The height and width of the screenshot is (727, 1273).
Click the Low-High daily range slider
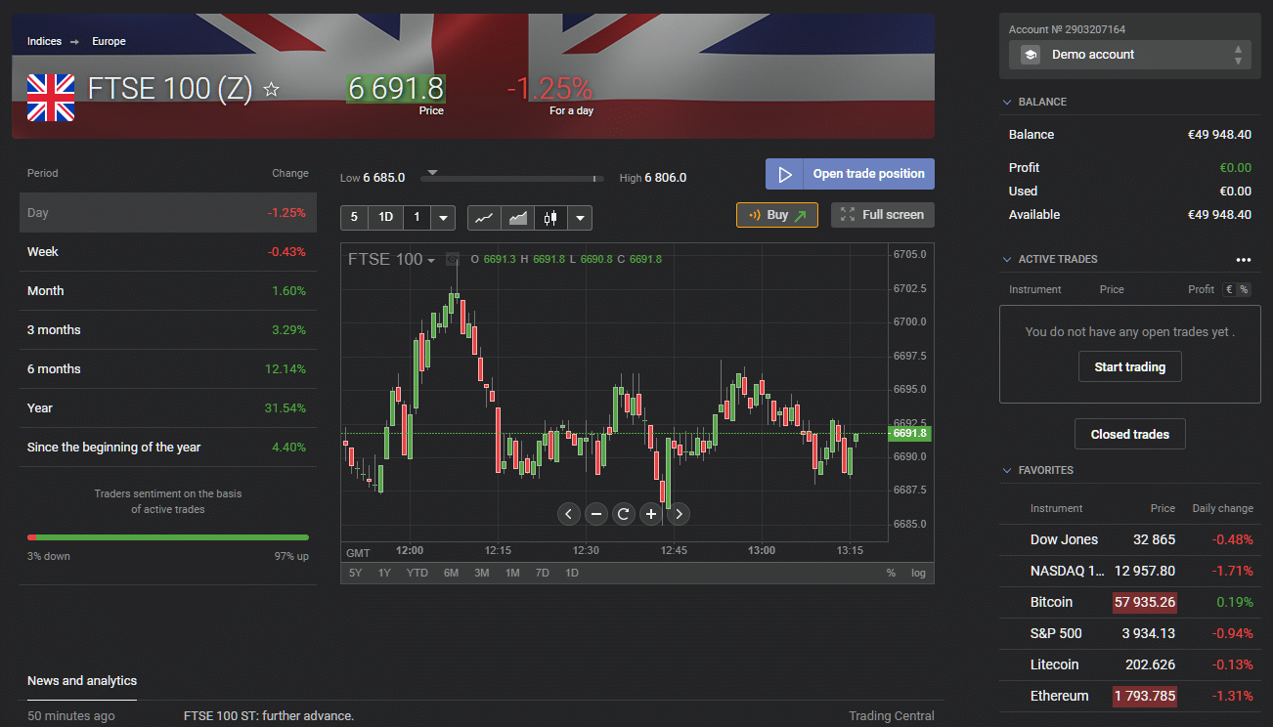coord(512,178)
